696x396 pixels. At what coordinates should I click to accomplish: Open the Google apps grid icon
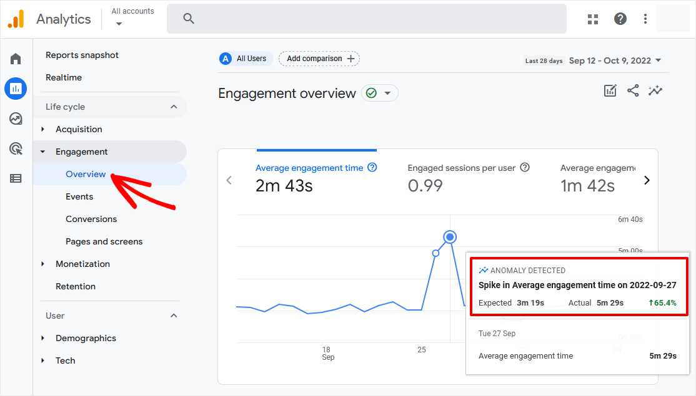click(592, 19)
